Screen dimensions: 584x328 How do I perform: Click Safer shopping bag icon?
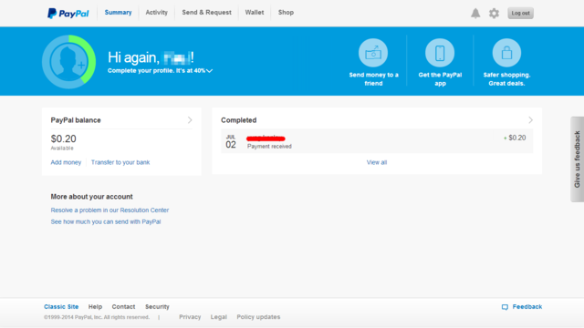[x=506, y=53]
